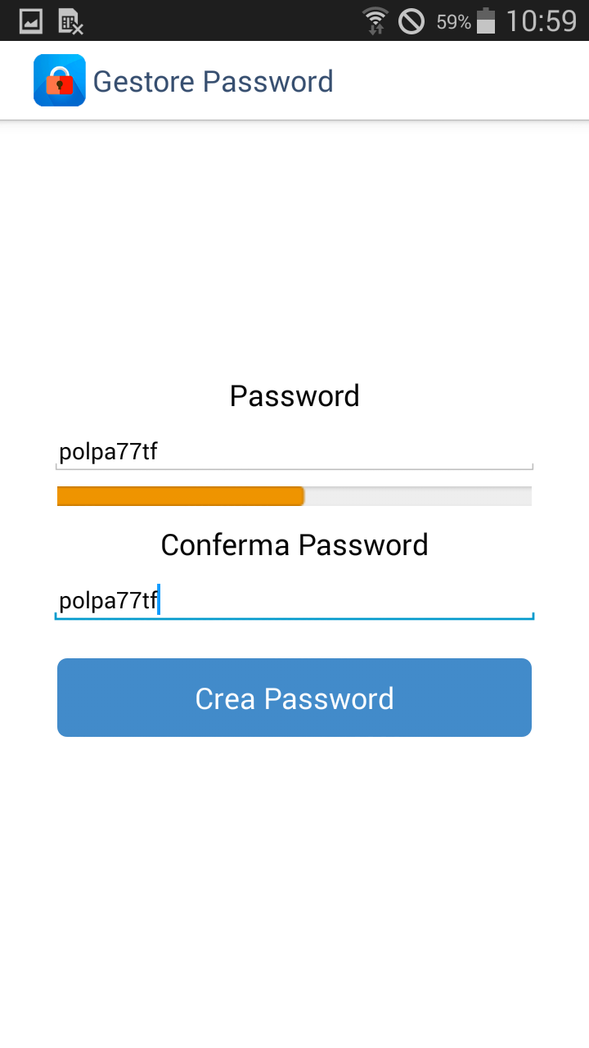Tap the Wi-Fi signal status icon
Image resolution: width=589 pixels, height=1048 pixels.
coord(375,20)
